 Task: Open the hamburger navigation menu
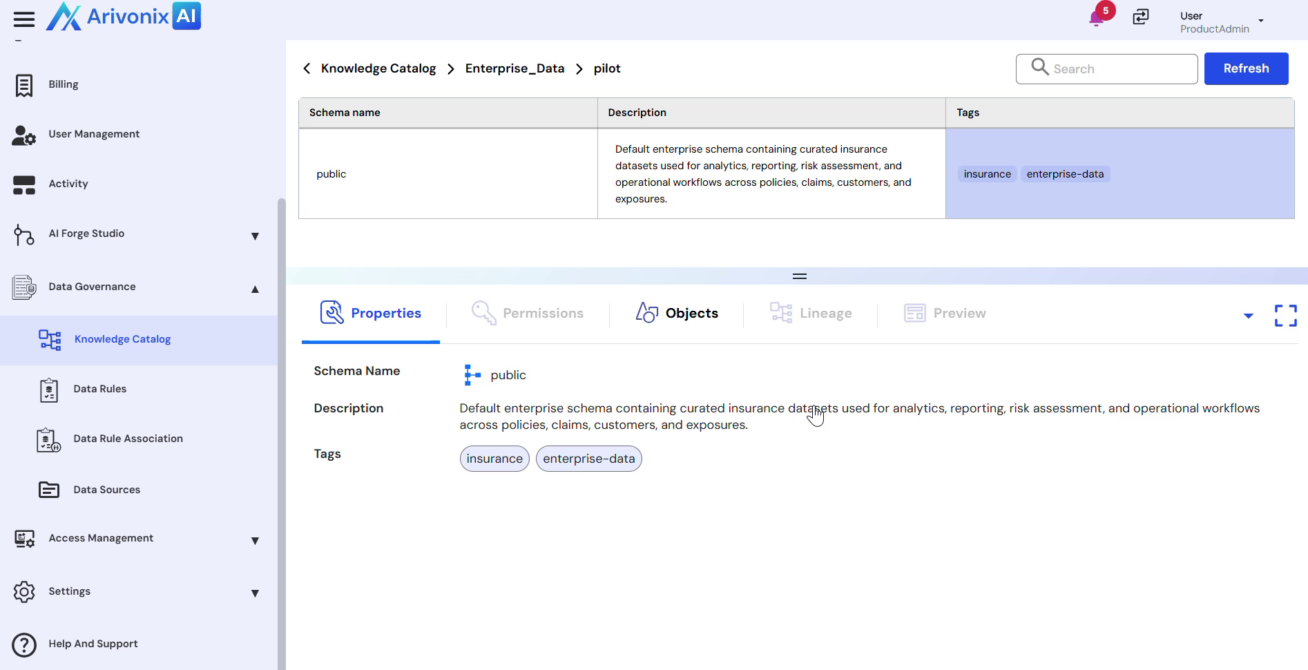24,19
